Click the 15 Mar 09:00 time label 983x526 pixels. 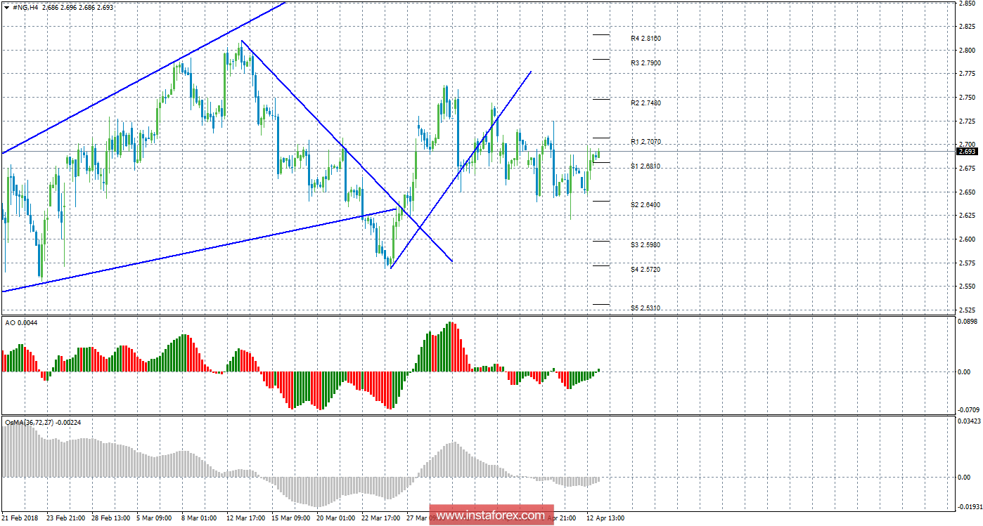tap(290, 518)
